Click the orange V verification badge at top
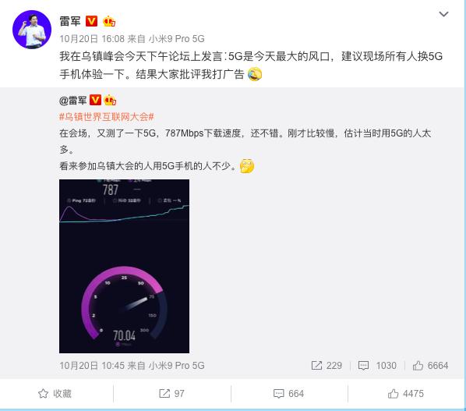The height and width of the screenshot is (411, 466). 91,21
